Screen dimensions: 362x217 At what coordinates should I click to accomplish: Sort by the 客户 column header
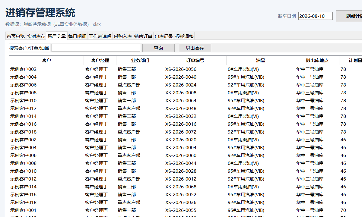(x=46, y=60)
